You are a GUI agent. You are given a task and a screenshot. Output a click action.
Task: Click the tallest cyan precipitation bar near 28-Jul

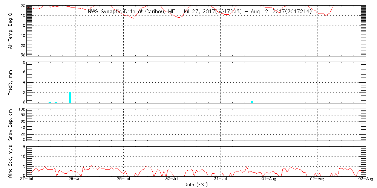click(x=70, y=97)
